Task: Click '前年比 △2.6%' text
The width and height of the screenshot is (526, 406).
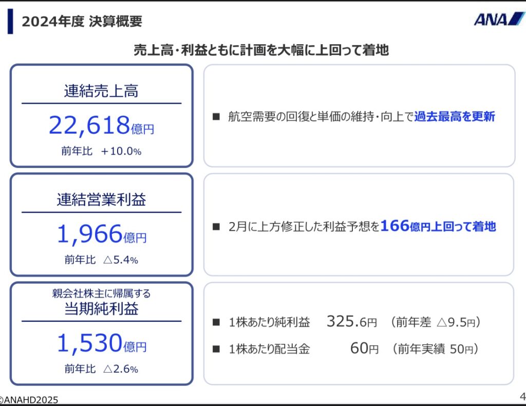Action: tap(101, 369)
